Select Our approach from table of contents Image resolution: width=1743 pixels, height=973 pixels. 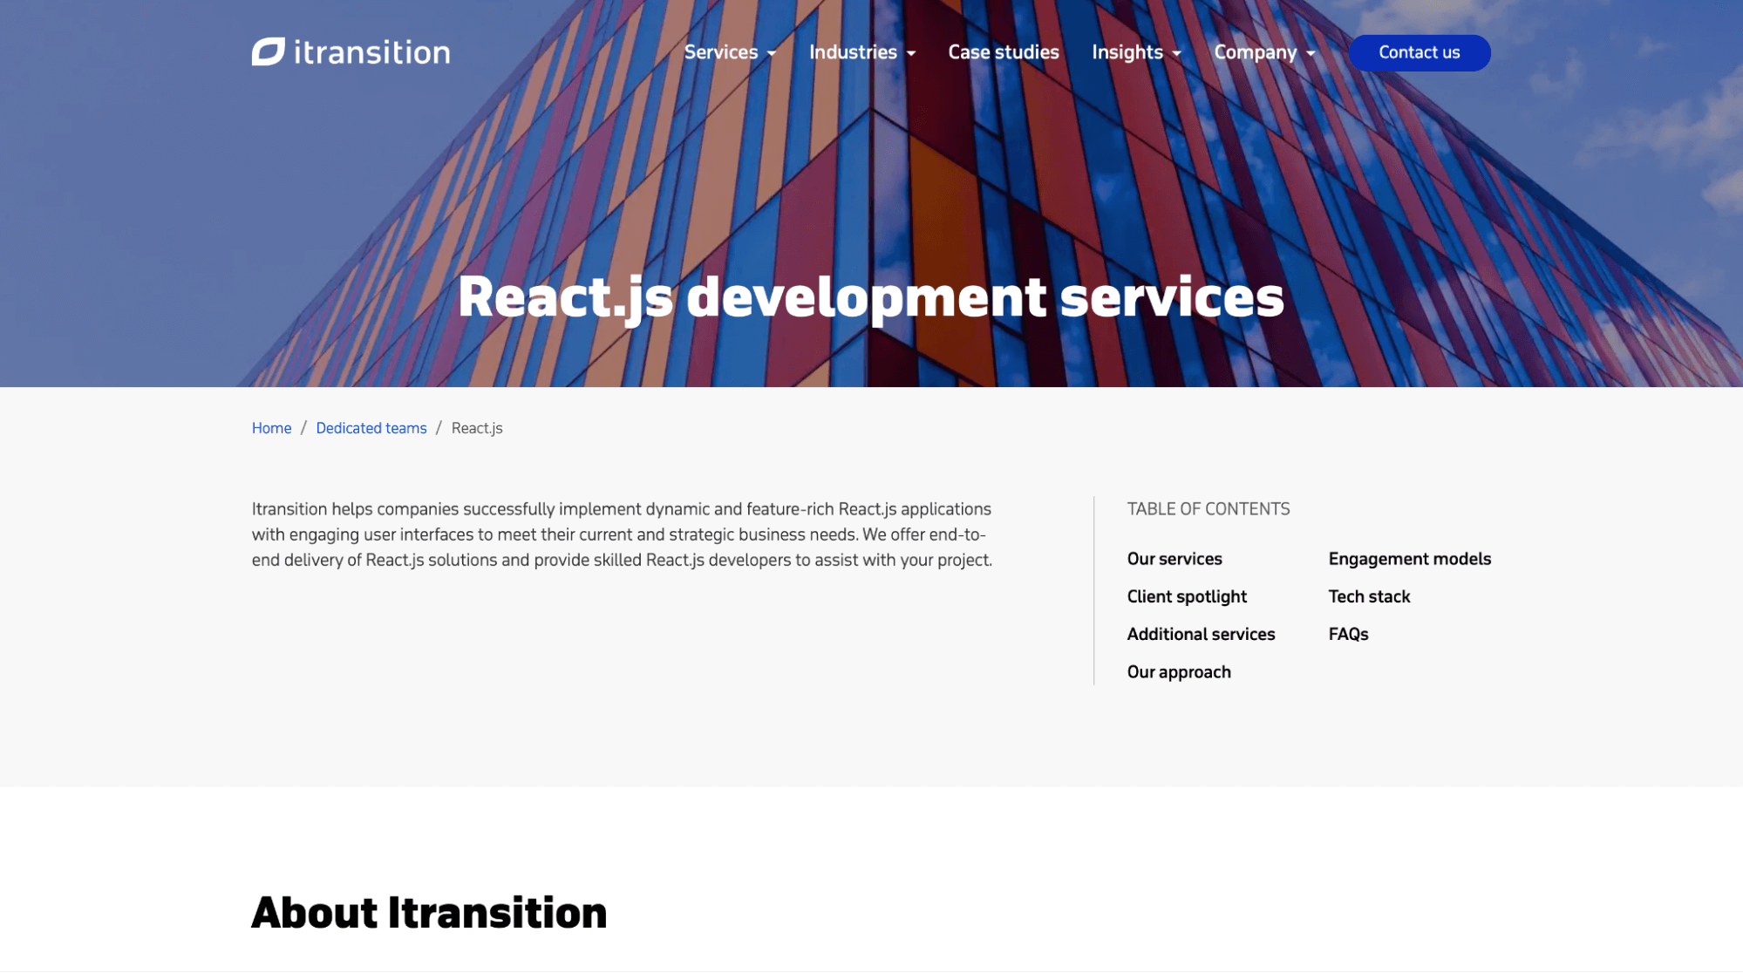pyautogui.click(x=1179, y=671)
